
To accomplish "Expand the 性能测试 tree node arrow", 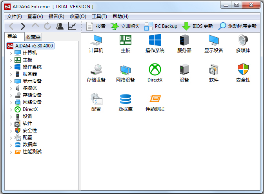I will point(11,152).
